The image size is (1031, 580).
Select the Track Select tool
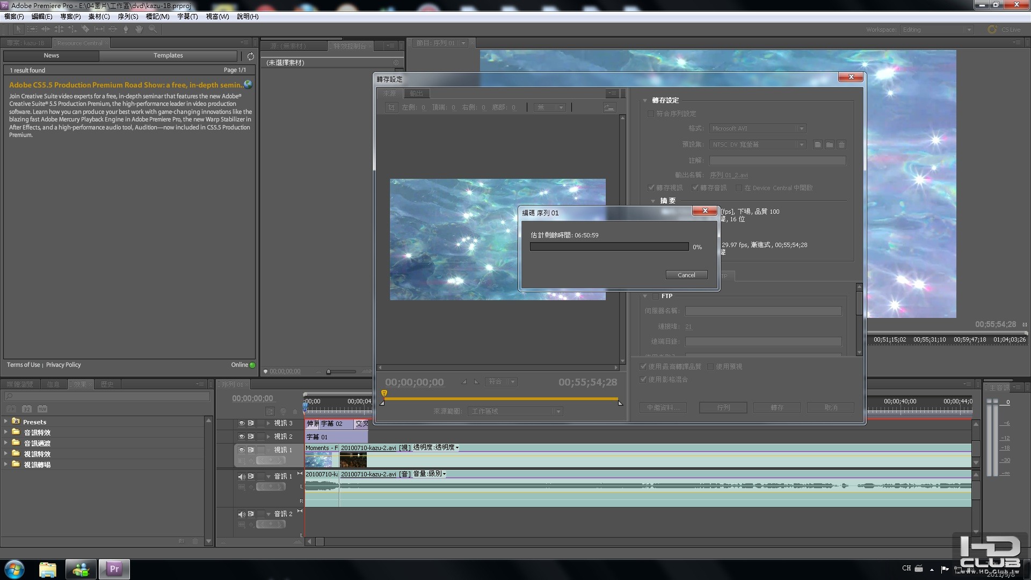[x=32, y=29]
